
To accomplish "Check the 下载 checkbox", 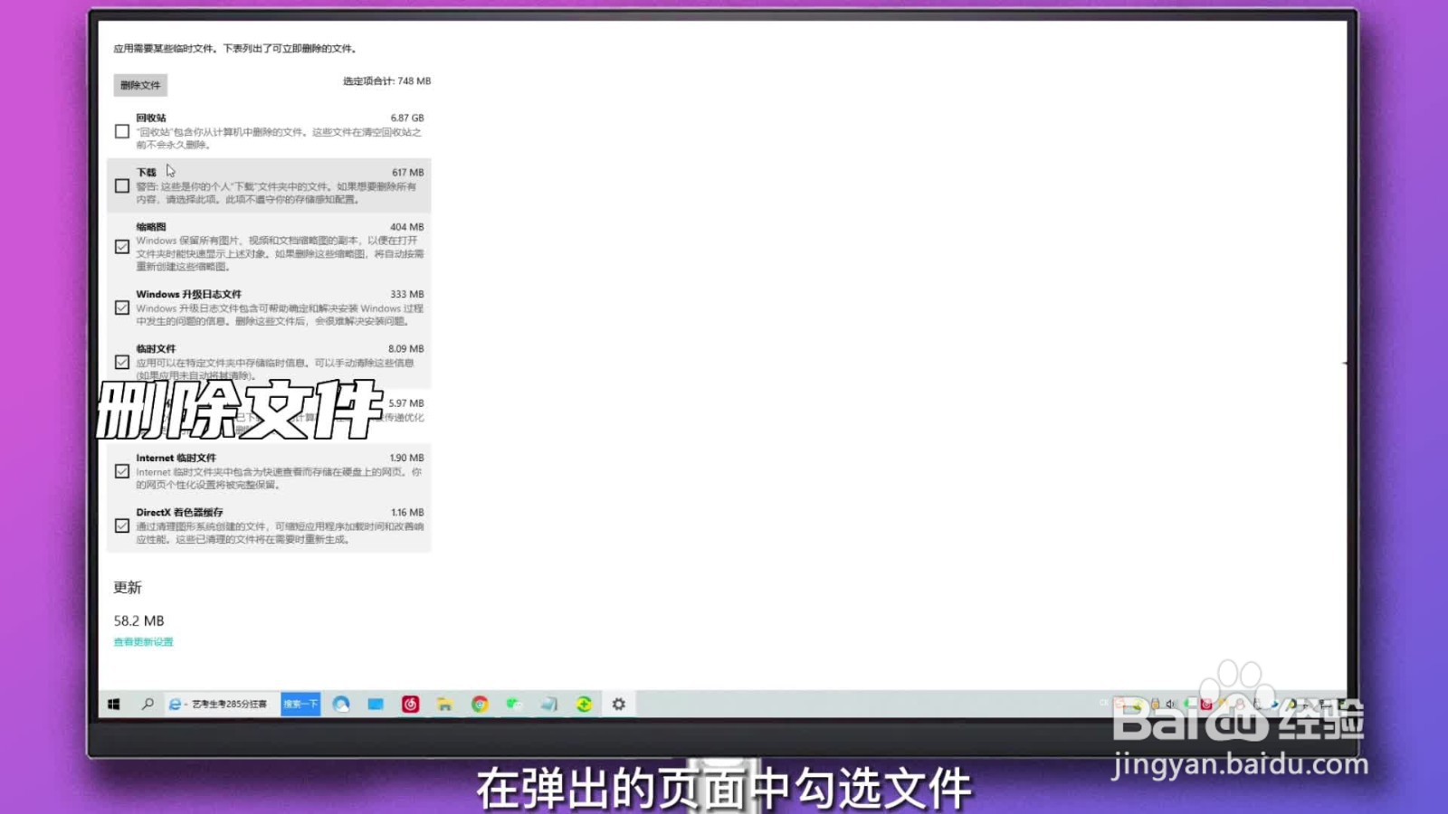I will 122,185.
